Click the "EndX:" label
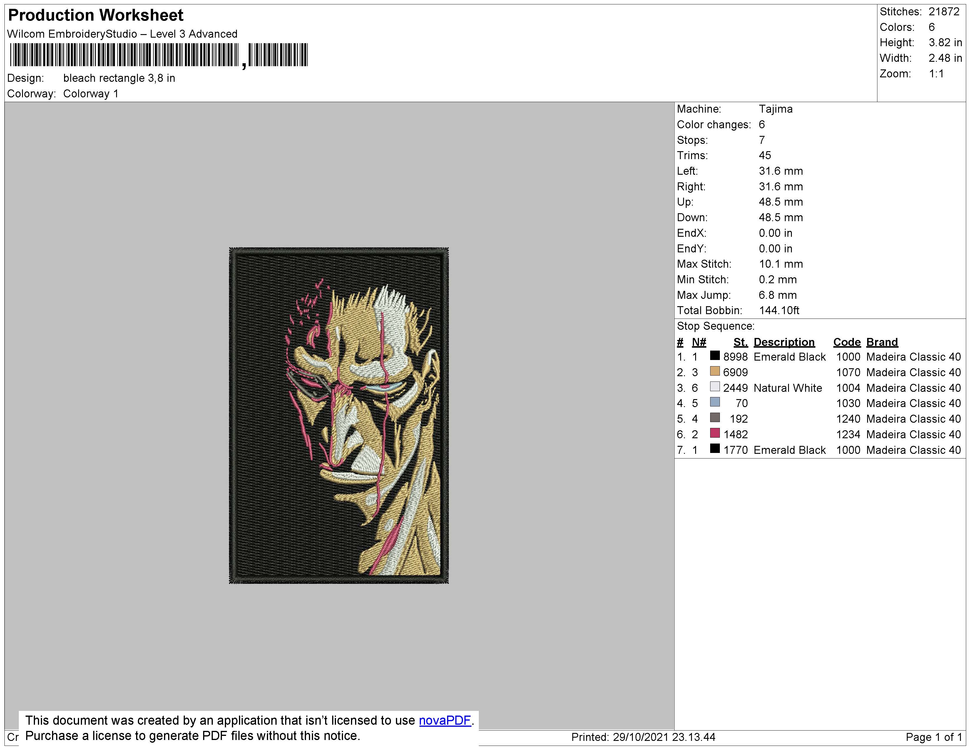The height and width of the screenshot is (750, 970). pyautogui.click(x=692, y=233)
